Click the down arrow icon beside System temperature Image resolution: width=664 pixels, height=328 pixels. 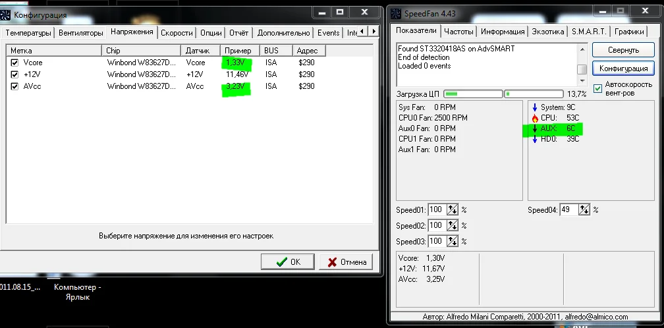pyautogui.click(x=534, y=107)
